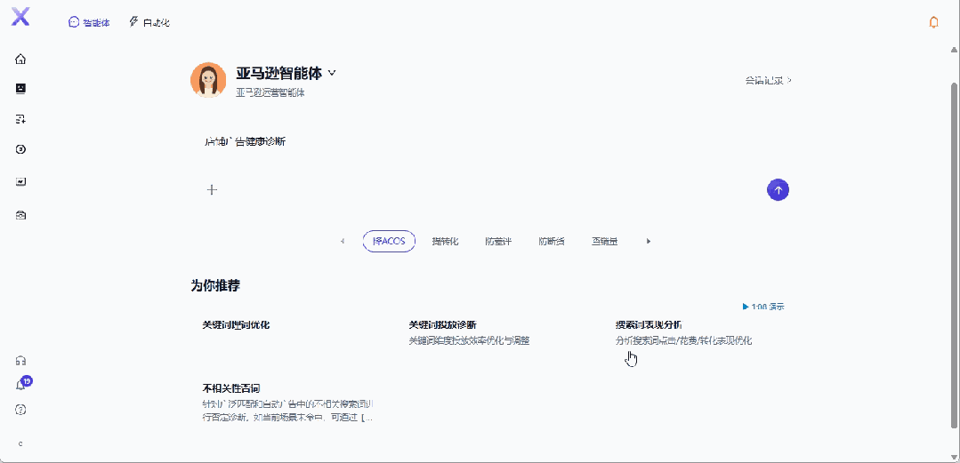Open the hexagon coin icon in sidebar
960x463 pixels.
tap(20, 149)
